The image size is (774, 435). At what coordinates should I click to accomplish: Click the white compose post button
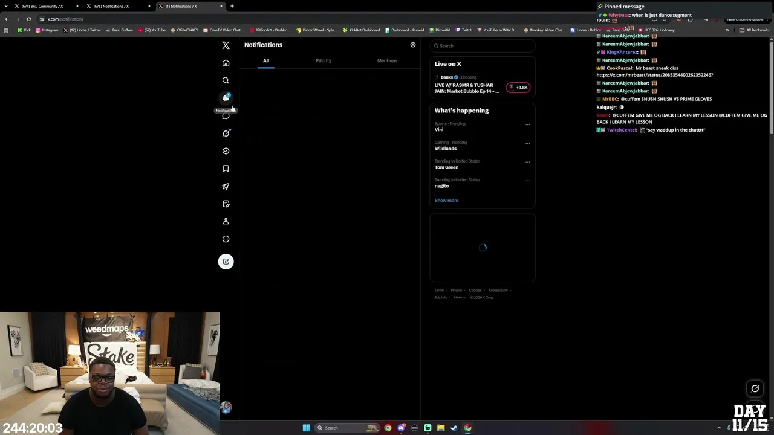[x=226, y=262]
